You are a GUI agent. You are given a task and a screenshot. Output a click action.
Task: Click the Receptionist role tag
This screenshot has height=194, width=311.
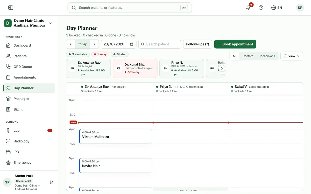pyautogui.click(x=23, y=181)
